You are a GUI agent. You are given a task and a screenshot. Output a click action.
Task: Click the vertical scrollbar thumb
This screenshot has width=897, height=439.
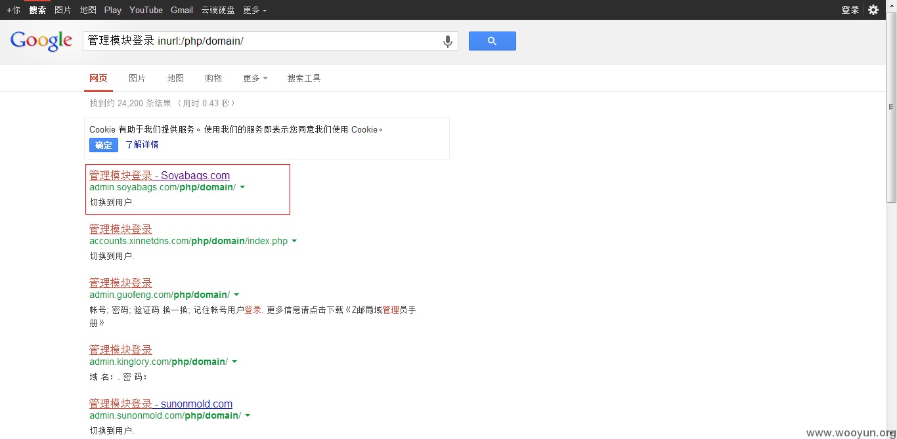[892, 108]
